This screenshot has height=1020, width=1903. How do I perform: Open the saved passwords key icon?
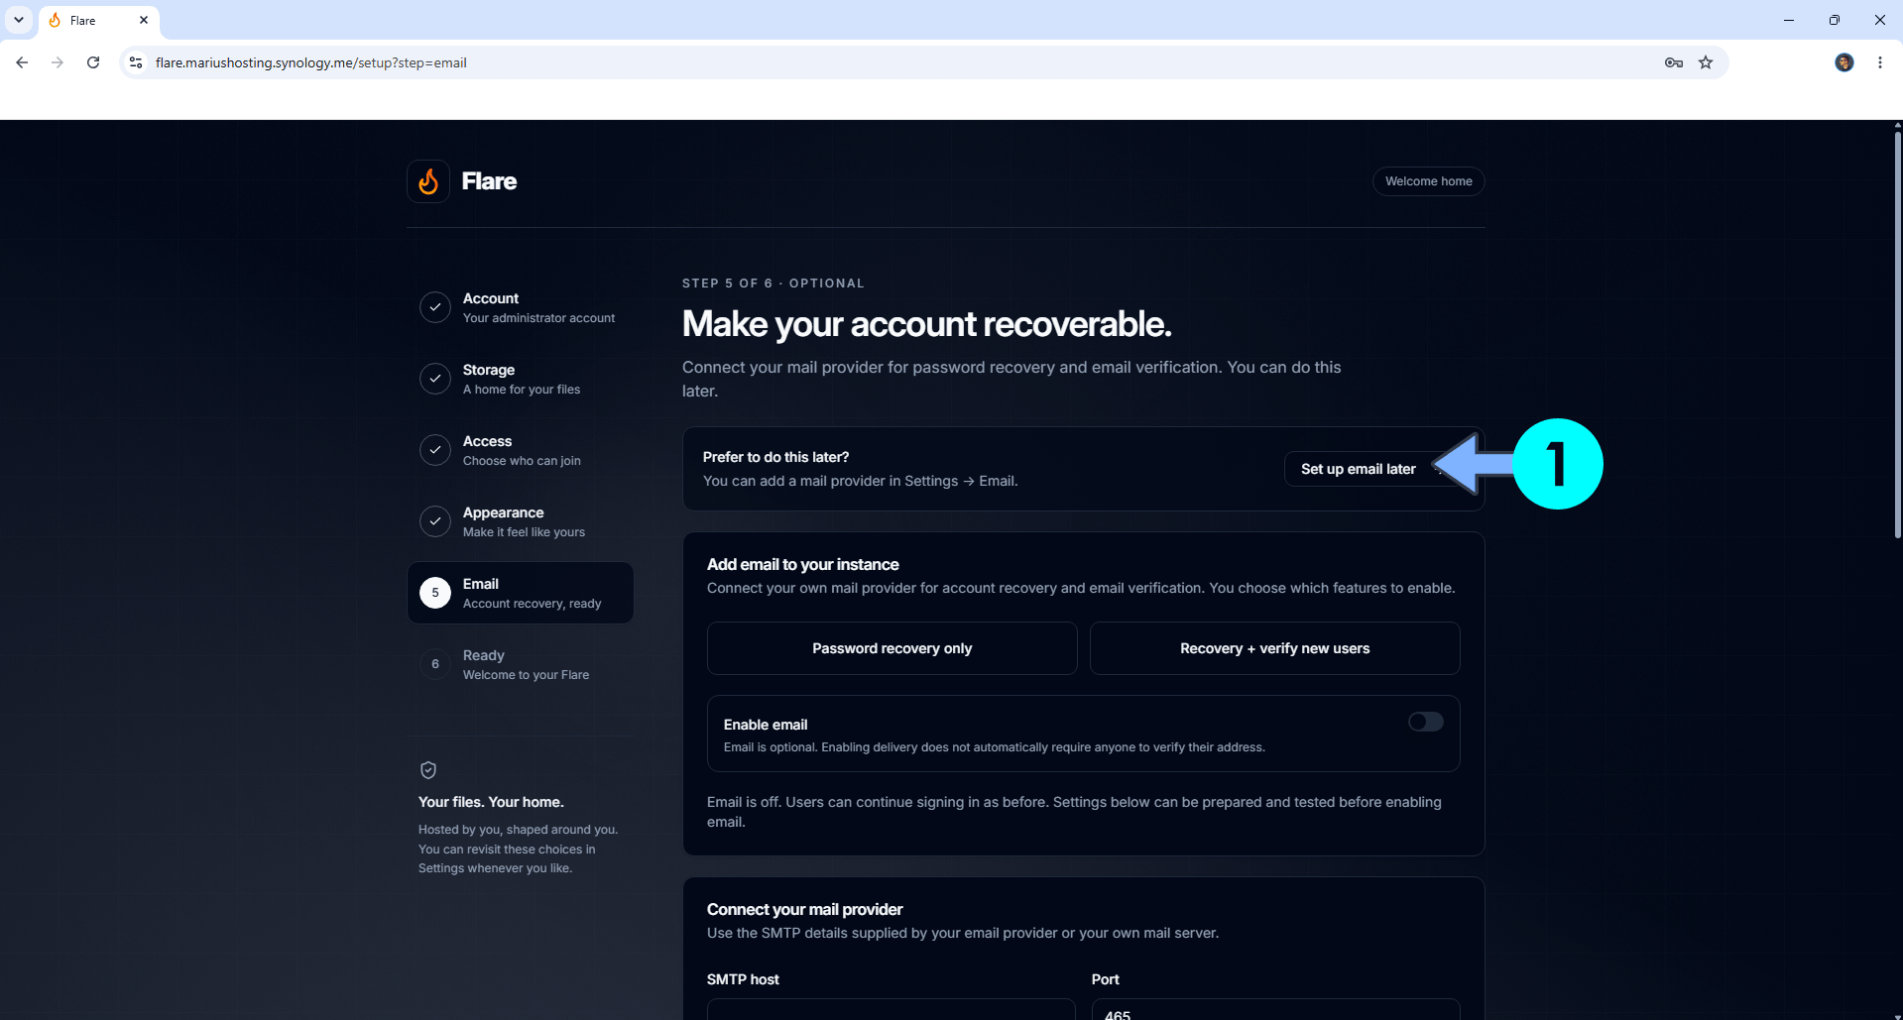pos(1674,62)
